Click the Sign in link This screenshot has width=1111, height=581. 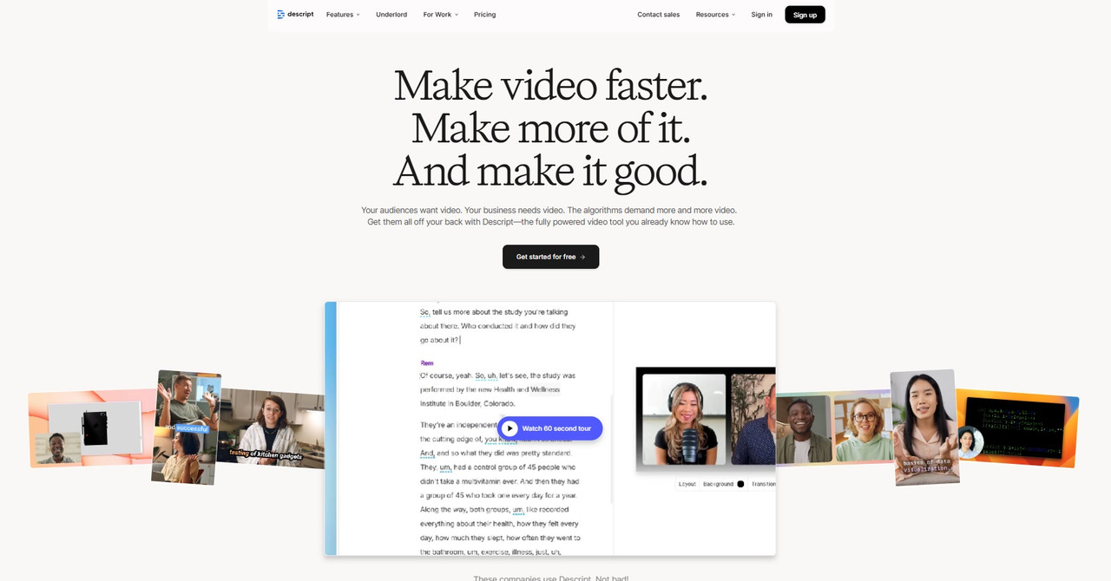[x=762, y=15]
